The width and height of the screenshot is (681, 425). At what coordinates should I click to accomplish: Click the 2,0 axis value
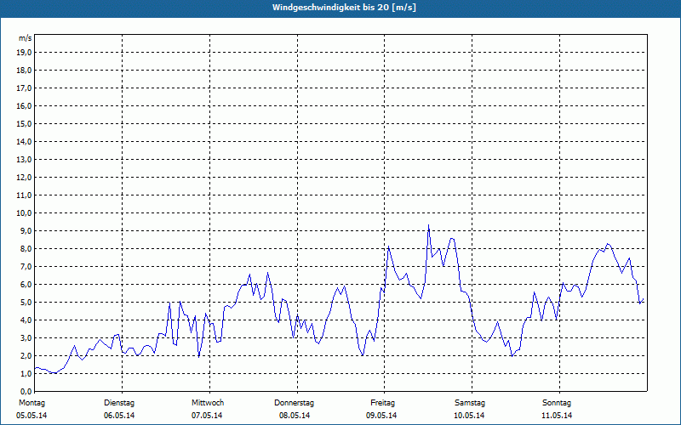coord(26,355)
